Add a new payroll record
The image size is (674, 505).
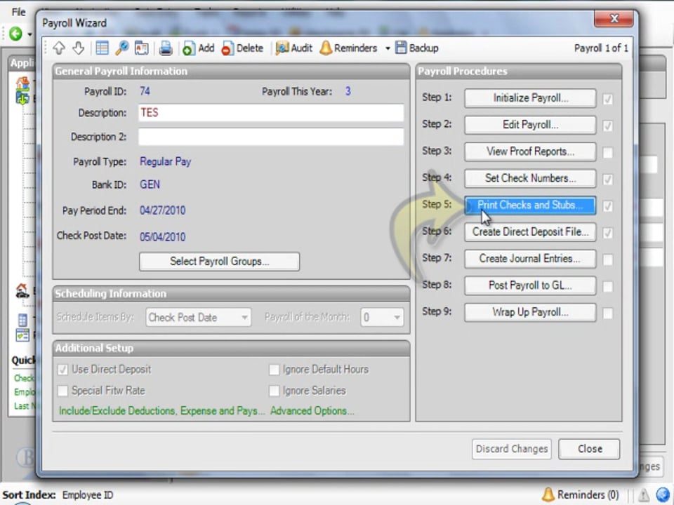click(198, 48)
